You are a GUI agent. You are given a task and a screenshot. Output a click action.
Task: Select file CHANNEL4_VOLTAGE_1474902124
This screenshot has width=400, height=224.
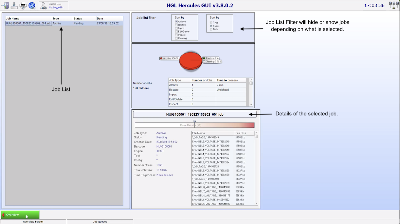[x=211, y=154]
